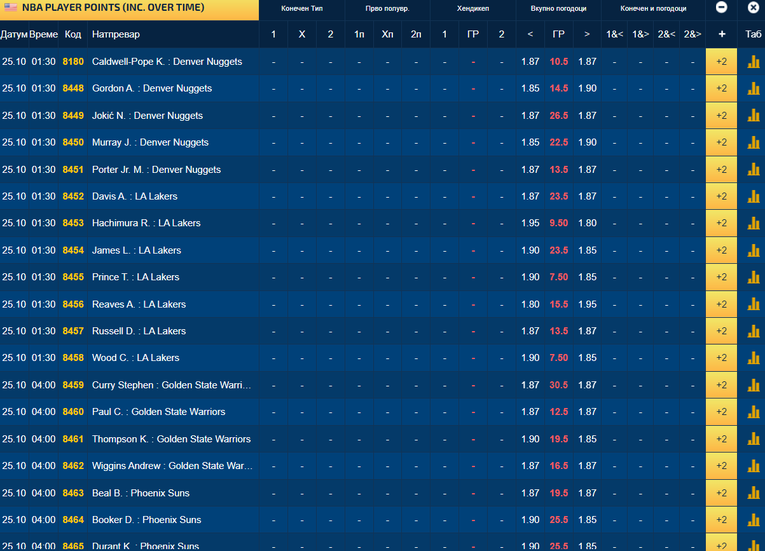This screenshot has width=765, height=551.
Task: Click the USA flag icon in header
Action: pyautogui.click(x=11, y=8)
